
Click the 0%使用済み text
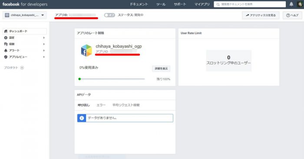pyautogui.click(x=89, y=67)
